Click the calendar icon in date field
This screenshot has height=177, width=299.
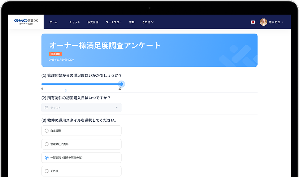coord(47,108)
